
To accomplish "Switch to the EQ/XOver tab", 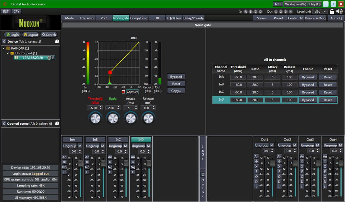I will [x=174, y=18].
